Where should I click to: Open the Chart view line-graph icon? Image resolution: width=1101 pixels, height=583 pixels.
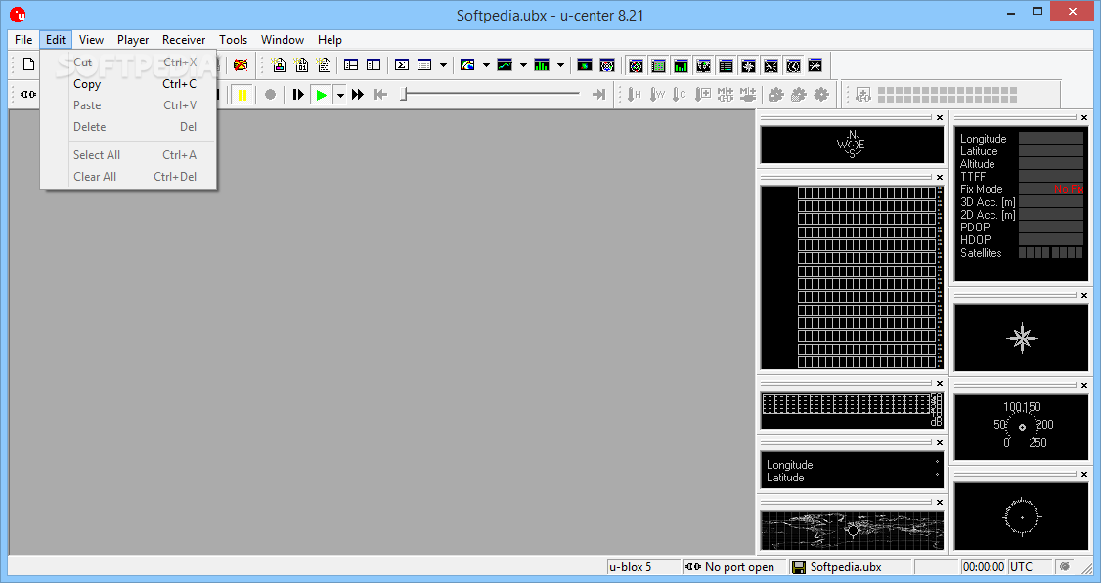(505, 65)
